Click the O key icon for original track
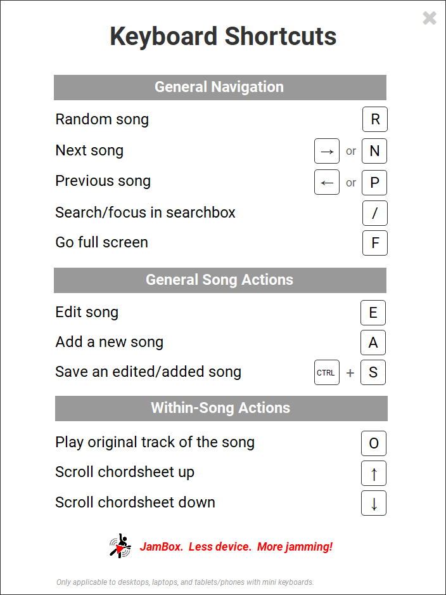This screenshot has width=446, height=595. coord(374,443)
